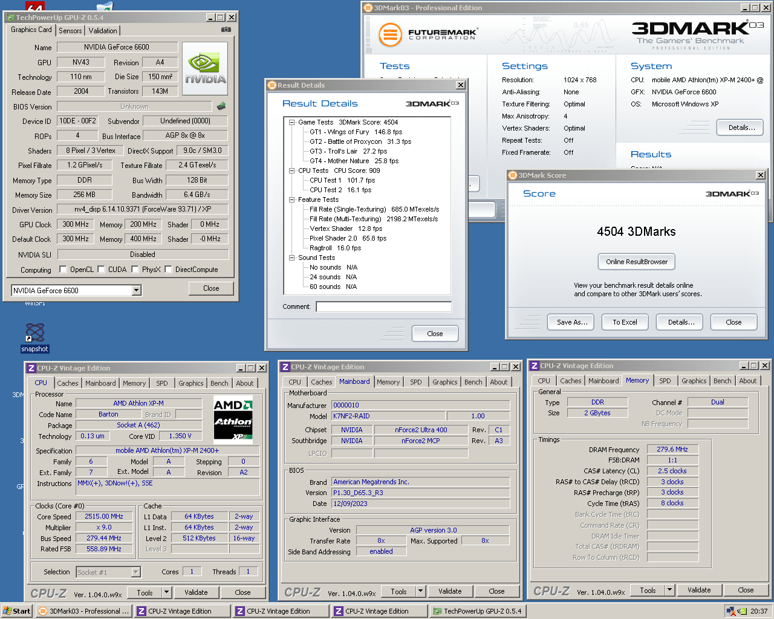The width and height of the screenshot is (774, 619).
Task: Click the GPU-Z title bar icon
Action: [x=10, y=18]
